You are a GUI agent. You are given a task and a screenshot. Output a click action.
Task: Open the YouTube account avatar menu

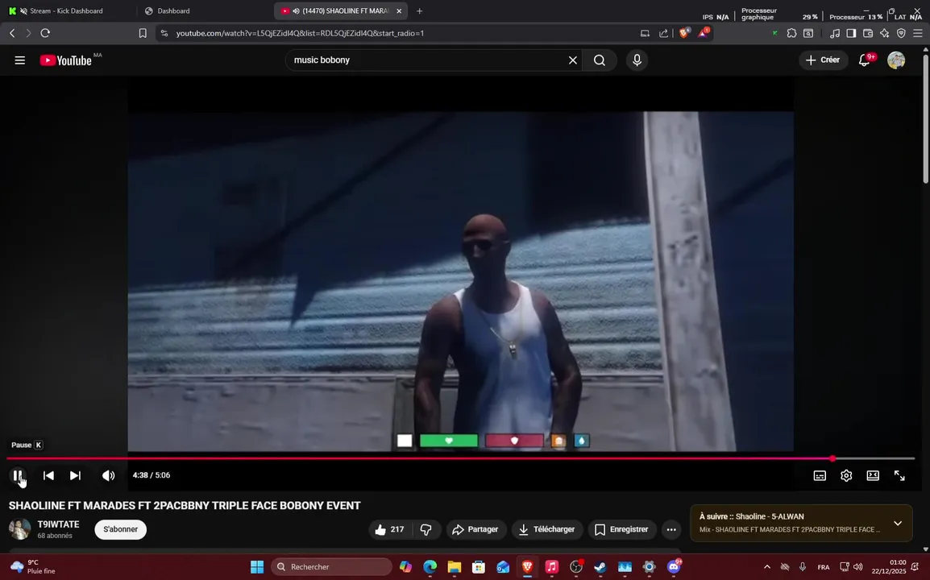[896, 60]
